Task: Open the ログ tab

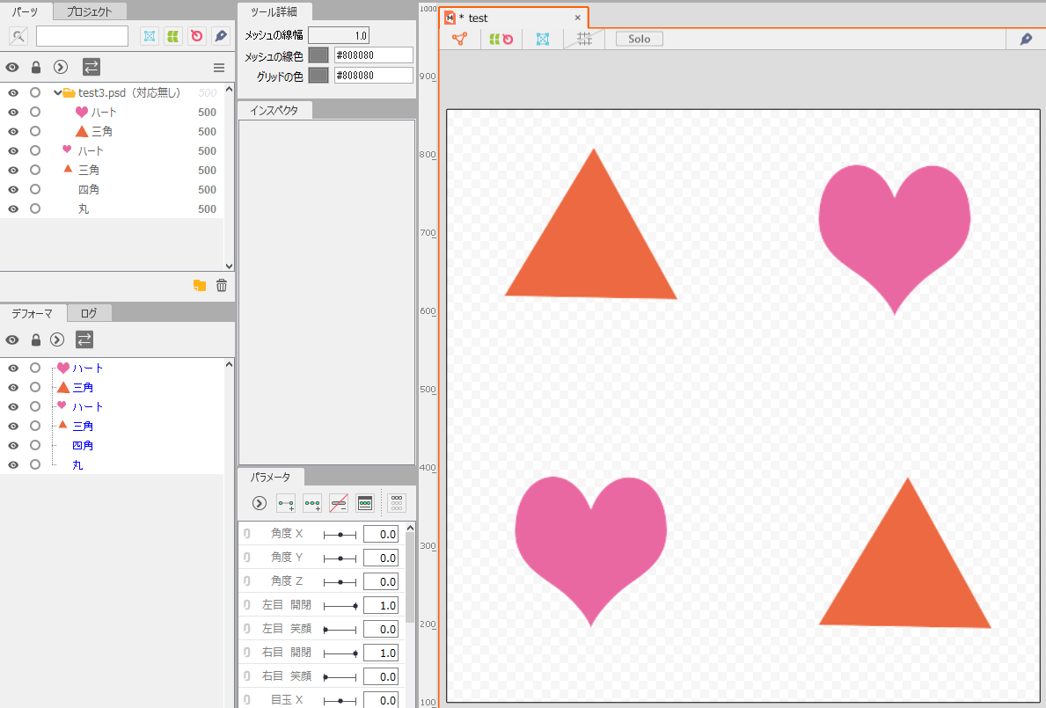Action: click(x=89, y=313)
